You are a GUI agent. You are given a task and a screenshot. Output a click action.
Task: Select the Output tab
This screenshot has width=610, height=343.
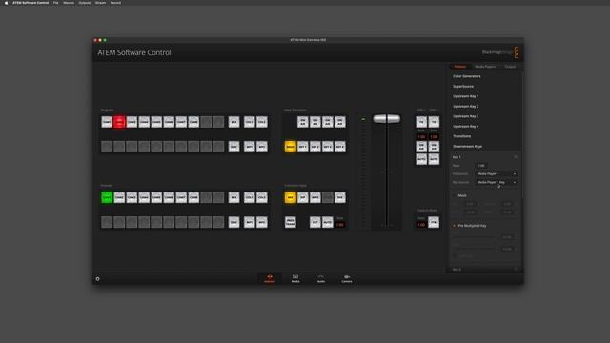coord(510,67)
